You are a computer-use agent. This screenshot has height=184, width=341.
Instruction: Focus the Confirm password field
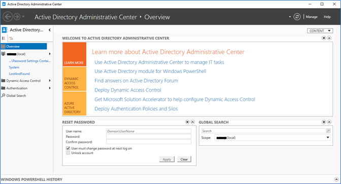149,142
